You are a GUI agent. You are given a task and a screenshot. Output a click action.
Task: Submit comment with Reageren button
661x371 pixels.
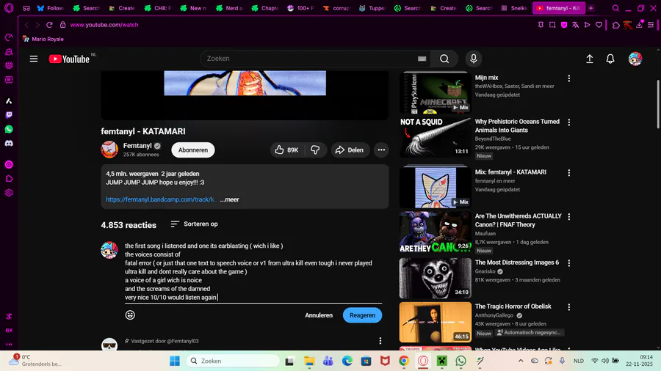[x=362, y=315]
